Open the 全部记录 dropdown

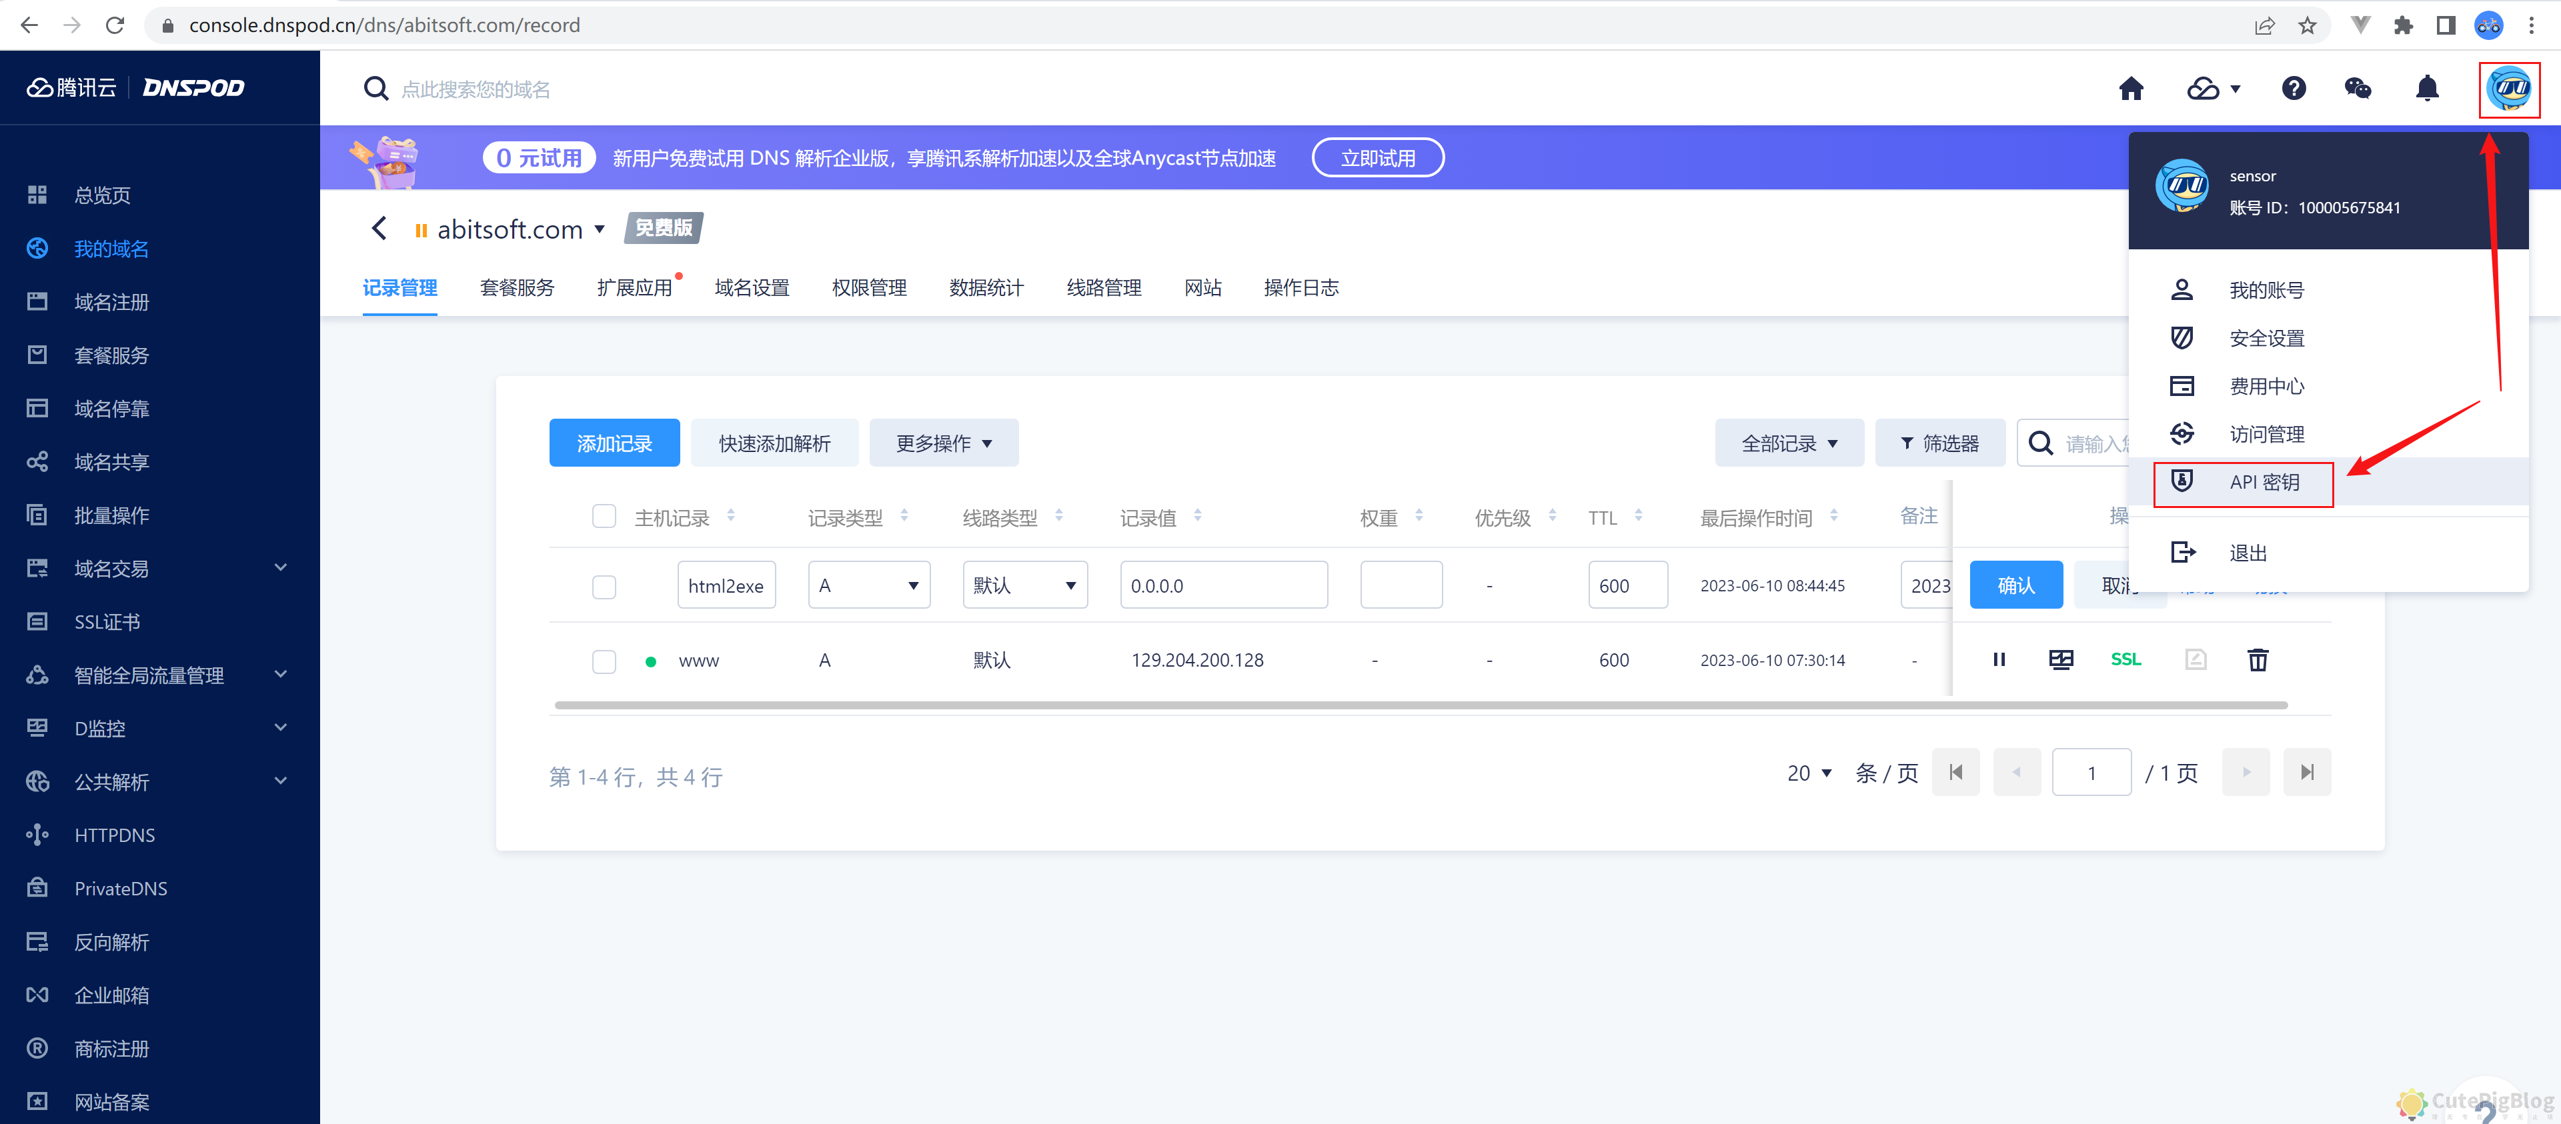click(x=1789, y=442)
